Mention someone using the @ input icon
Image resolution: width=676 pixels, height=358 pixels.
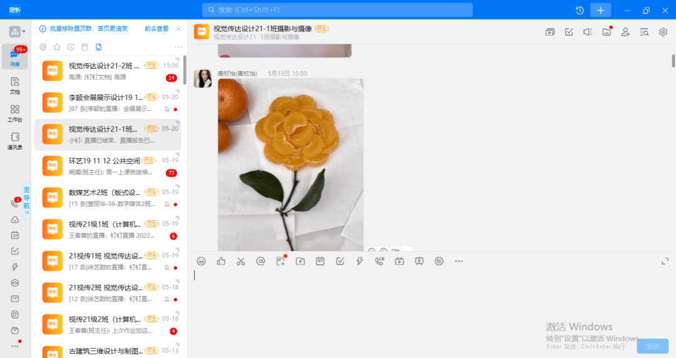[x=260, y=261]
